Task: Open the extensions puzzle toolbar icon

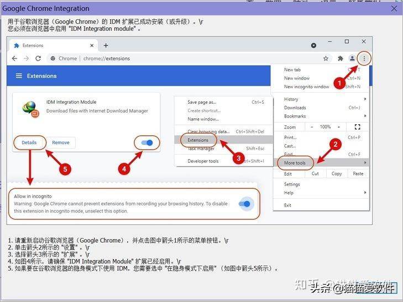Action: click(x=341, y=59)
